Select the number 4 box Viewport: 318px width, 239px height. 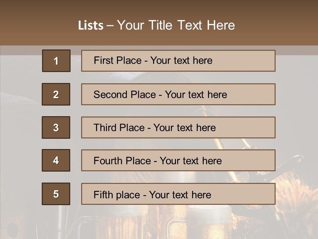coord(56,160)
